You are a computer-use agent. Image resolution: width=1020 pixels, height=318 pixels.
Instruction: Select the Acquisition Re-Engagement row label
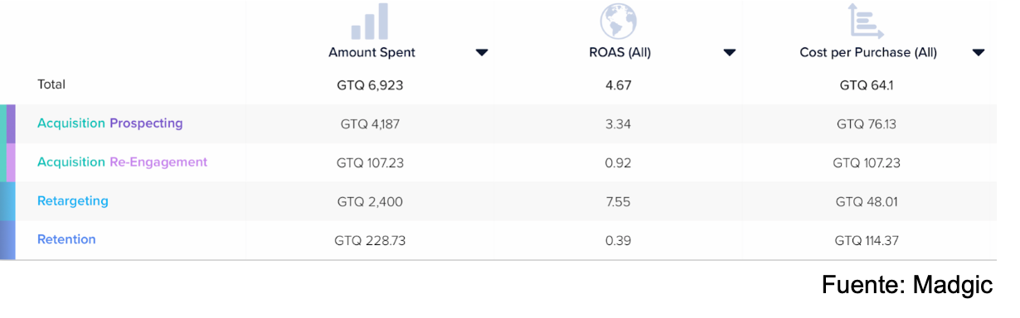click(122, 162)
